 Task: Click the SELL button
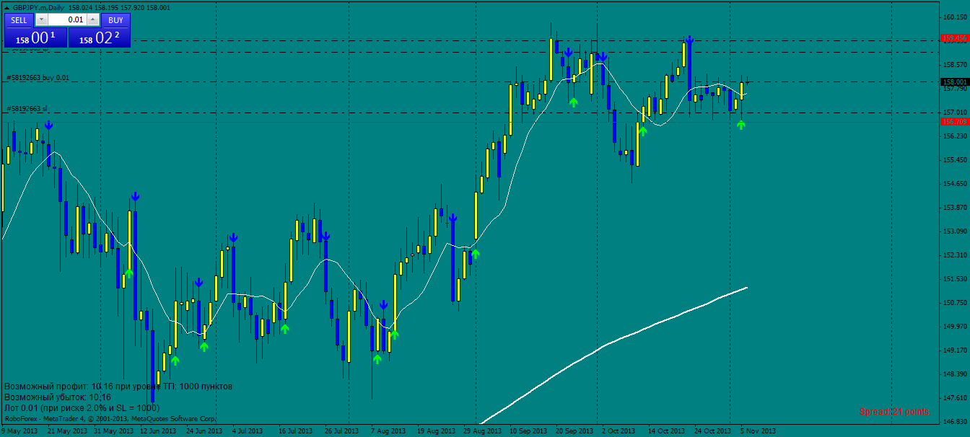19,20
